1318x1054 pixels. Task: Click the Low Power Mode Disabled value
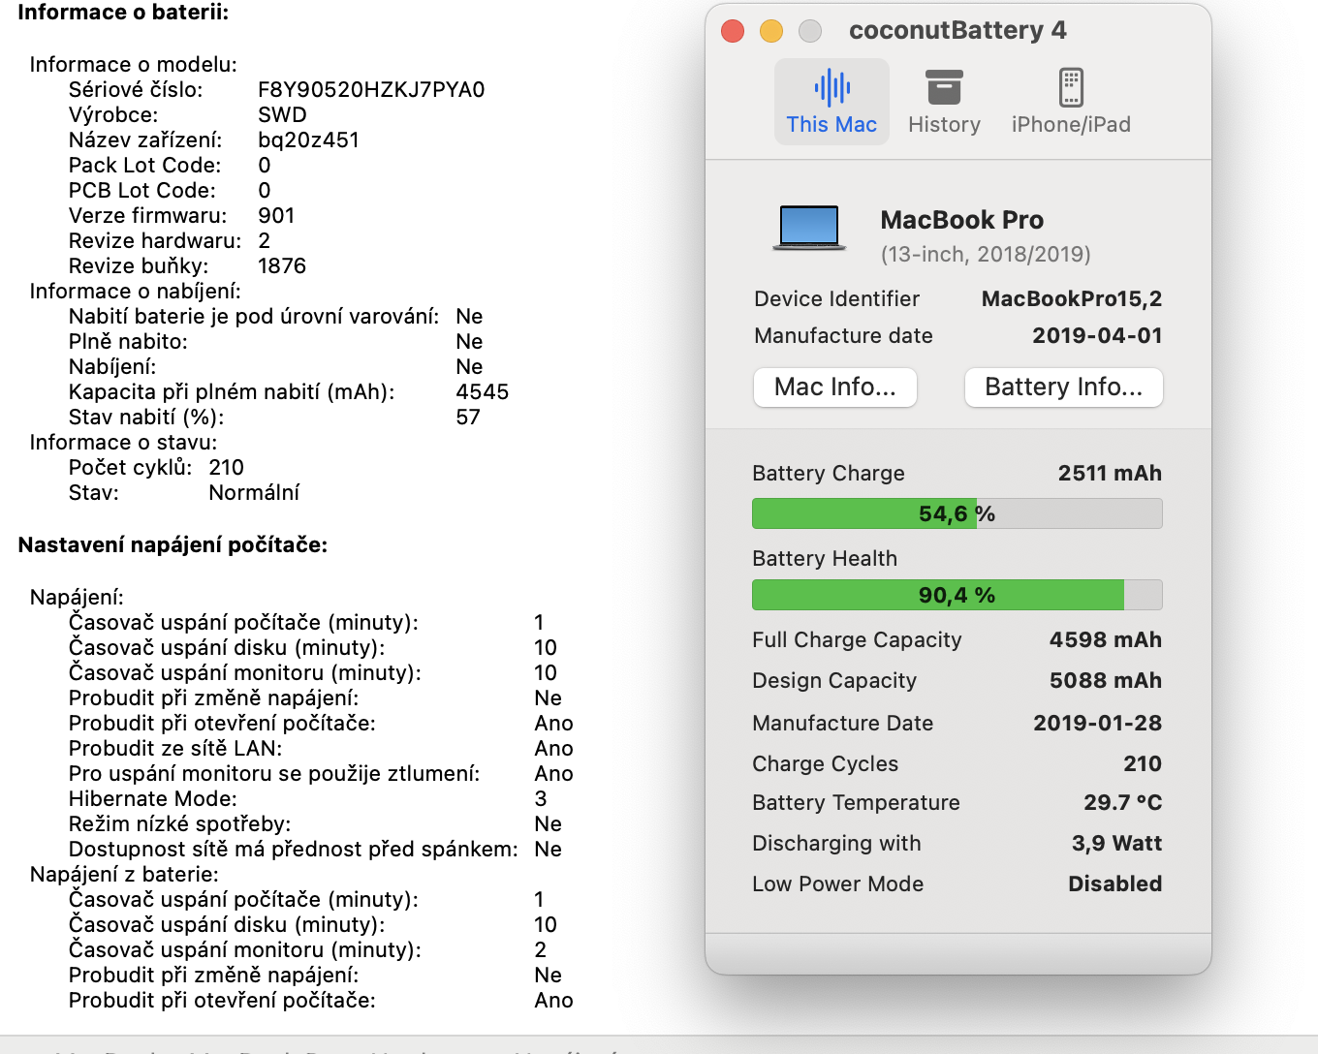coord(1115,883)
